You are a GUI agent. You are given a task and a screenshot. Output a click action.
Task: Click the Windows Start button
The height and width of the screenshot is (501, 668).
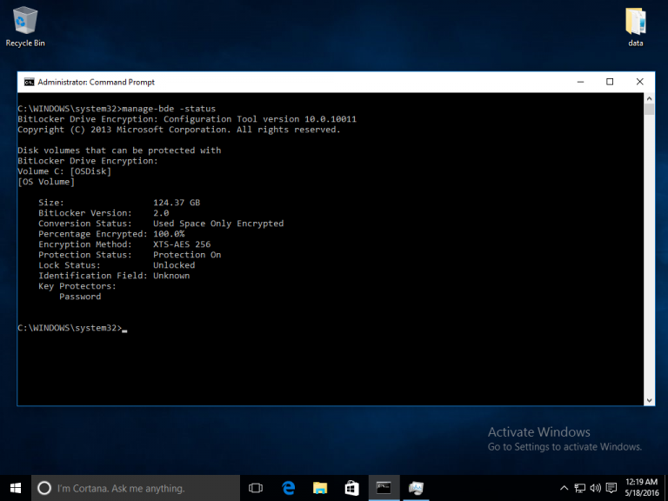pyautogui.click(x=16, y=488)
